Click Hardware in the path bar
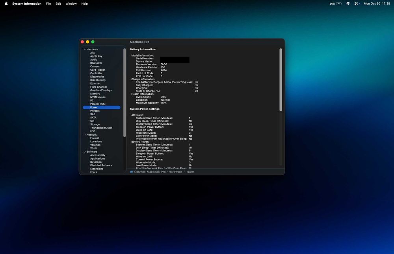The image size is (394, 254). click(175, 172)
